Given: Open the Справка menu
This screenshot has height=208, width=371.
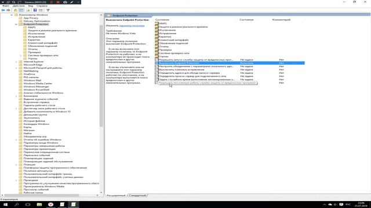Looking at the screenshot, I should pyautogui.click(x=42, y=6).
